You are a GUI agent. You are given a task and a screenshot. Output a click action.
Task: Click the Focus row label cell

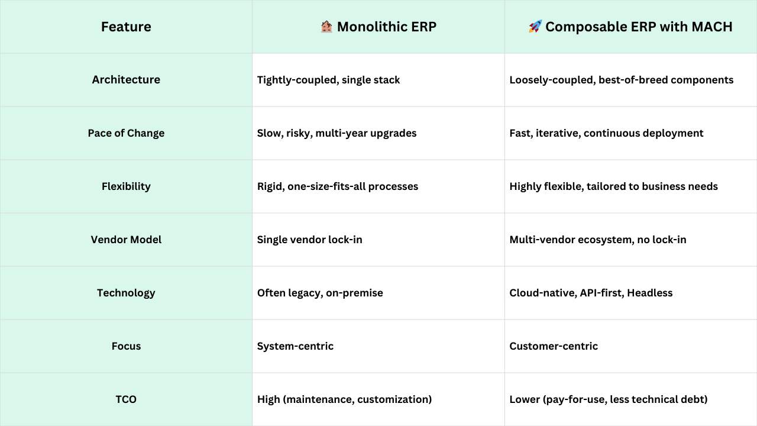coord(126,346)
